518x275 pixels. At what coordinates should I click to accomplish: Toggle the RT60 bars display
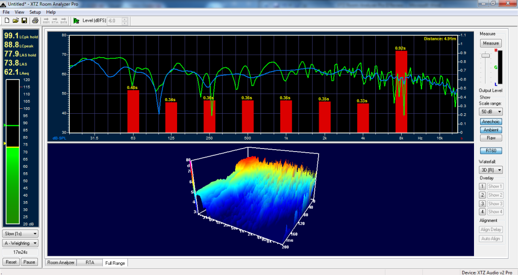(x=491, y=151)
